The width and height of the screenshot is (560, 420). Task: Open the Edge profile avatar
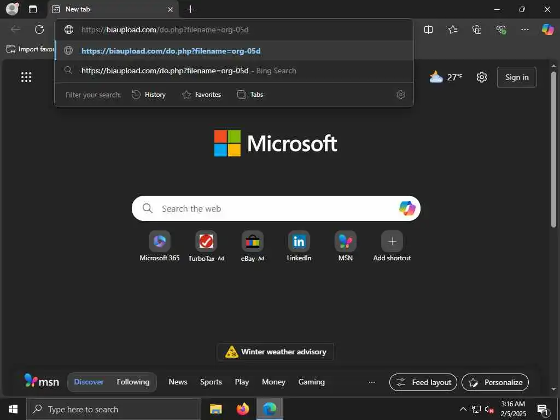coord(13,9)
